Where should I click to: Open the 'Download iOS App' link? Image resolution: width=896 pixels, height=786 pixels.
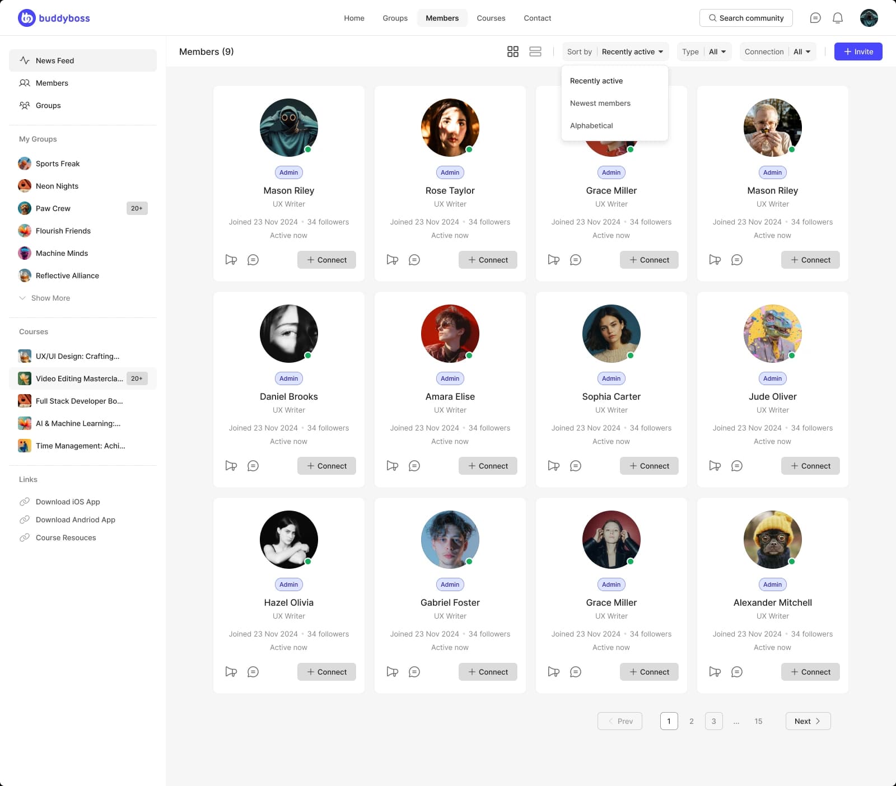67,502
